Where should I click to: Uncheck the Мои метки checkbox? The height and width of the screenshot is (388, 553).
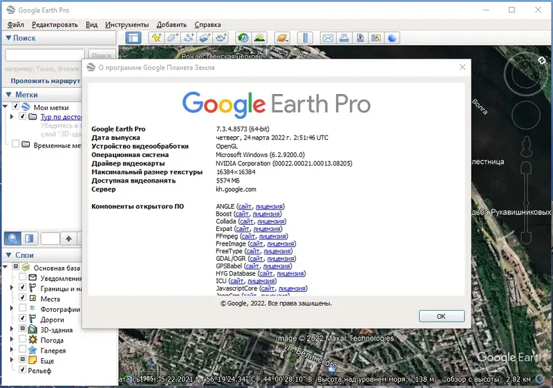click(x=15, y=106)
